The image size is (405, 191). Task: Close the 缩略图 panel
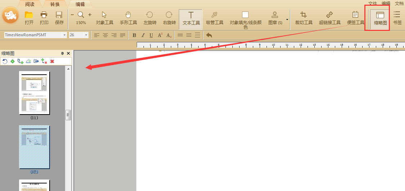coord(68,53)
